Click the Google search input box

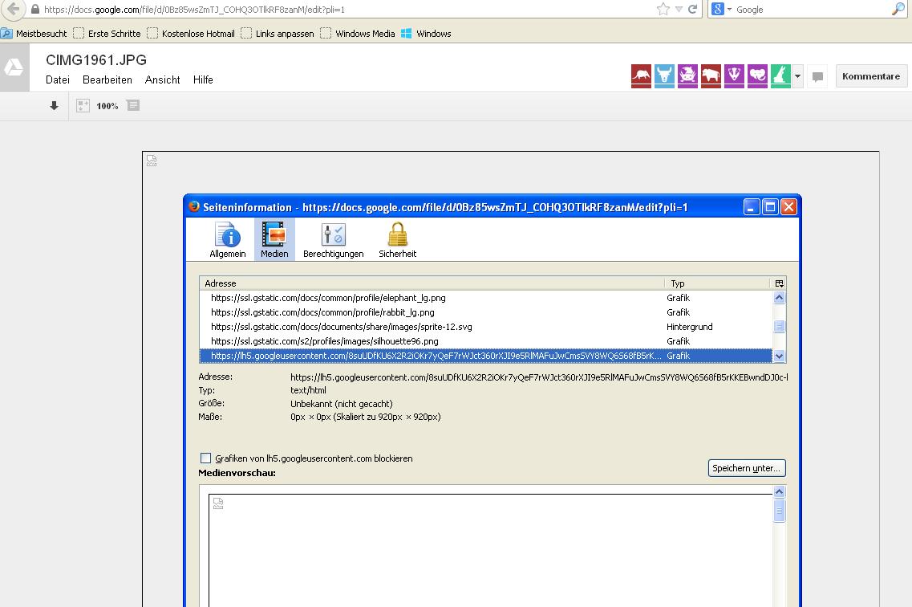812,10
